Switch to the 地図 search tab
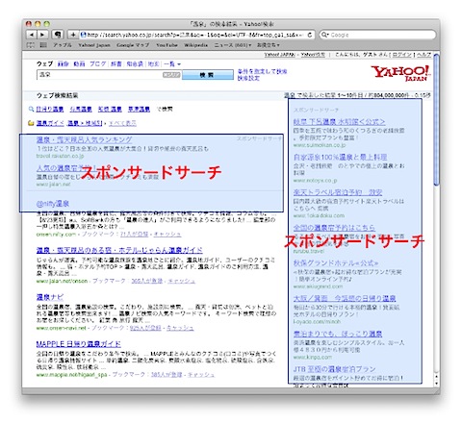The height and width of the screenshot is (423, 462). click(153, 64)
